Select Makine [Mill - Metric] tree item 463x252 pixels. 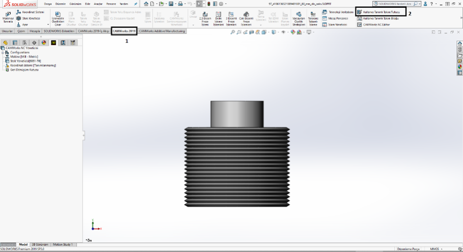click(25, 56)
